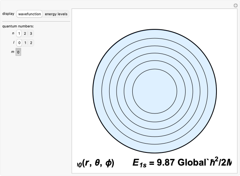This screenshot has width=240, height=176.
Task: Click the 'display' label text
Action: [8, 14]
